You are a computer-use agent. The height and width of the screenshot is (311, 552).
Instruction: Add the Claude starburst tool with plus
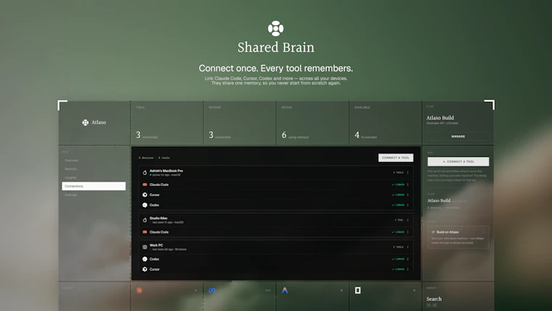[x=195, y=290]
